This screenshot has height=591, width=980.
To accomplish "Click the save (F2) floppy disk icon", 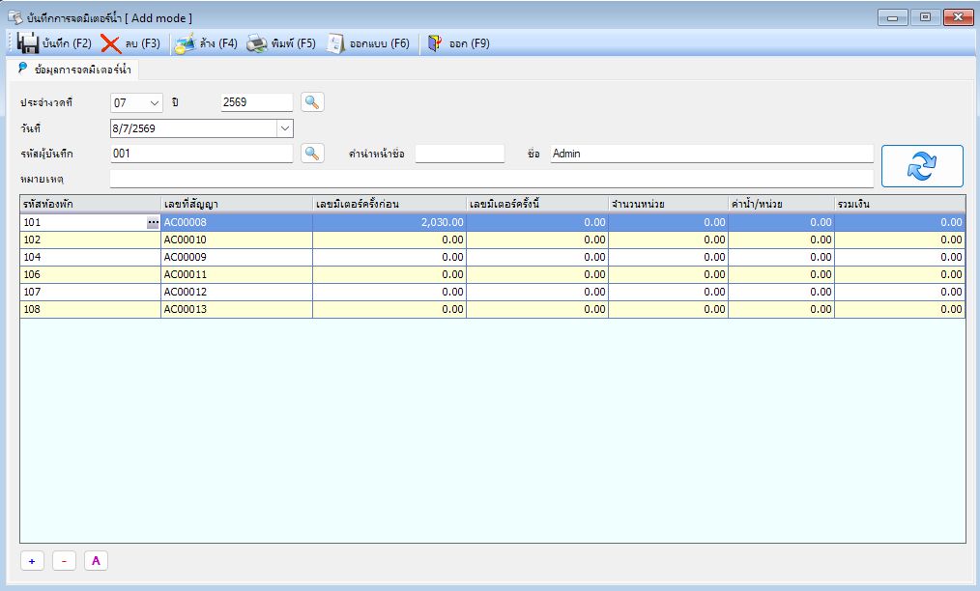I will (x=27, y=43).
